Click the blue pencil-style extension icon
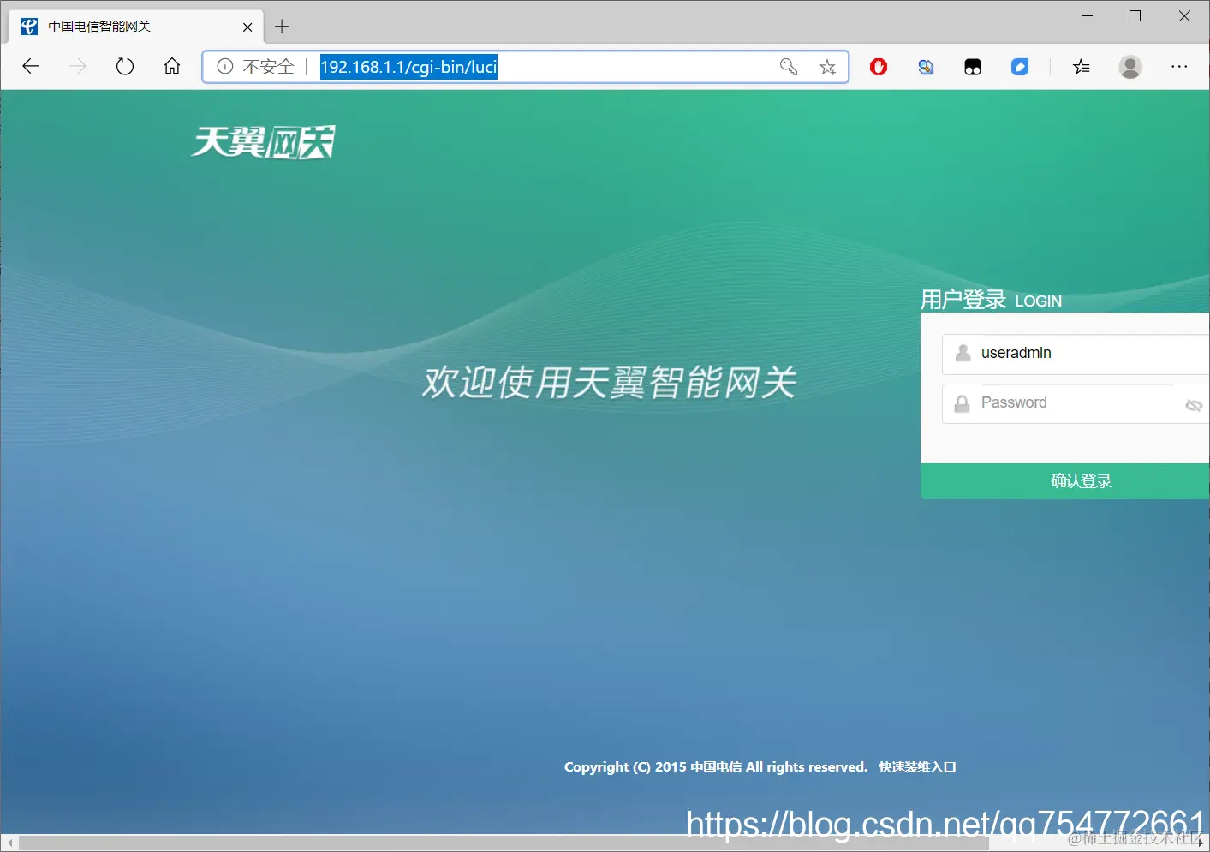1210x852 pixels. [x=1019, y=66]
